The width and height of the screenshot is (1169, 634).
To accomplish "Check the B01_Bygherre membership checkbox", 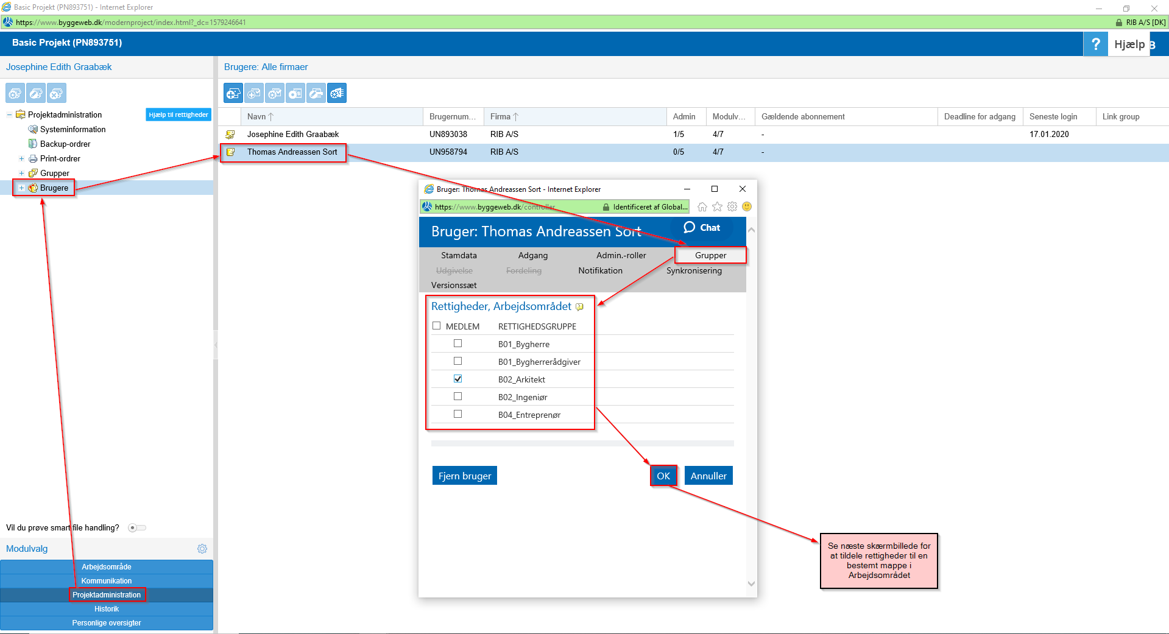I will pyautogui.click(x=457, y=343).
